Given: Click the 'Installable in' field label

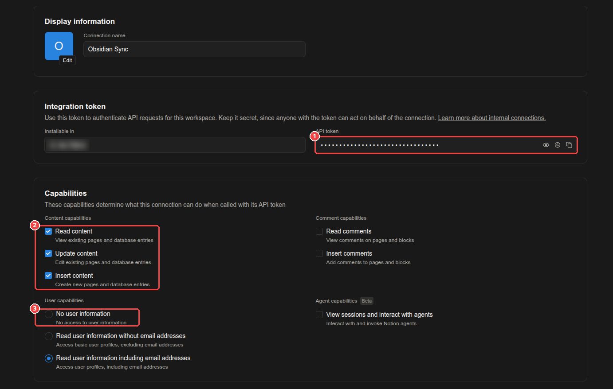Looking at the screenshot, I should pyautogui.click(x=59, y=131).
